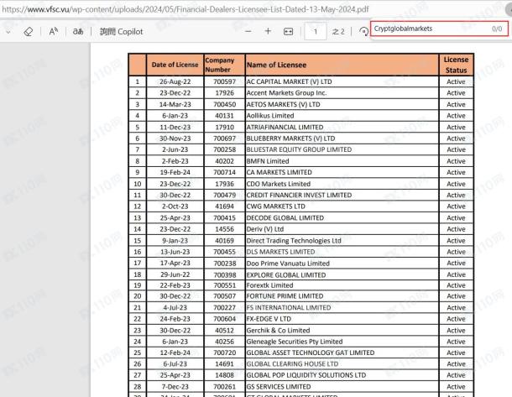The height and width of the screenshot is (397, 512).
Task: Select the eraser tool in PDF toolbar
Action: pos(29,32)
